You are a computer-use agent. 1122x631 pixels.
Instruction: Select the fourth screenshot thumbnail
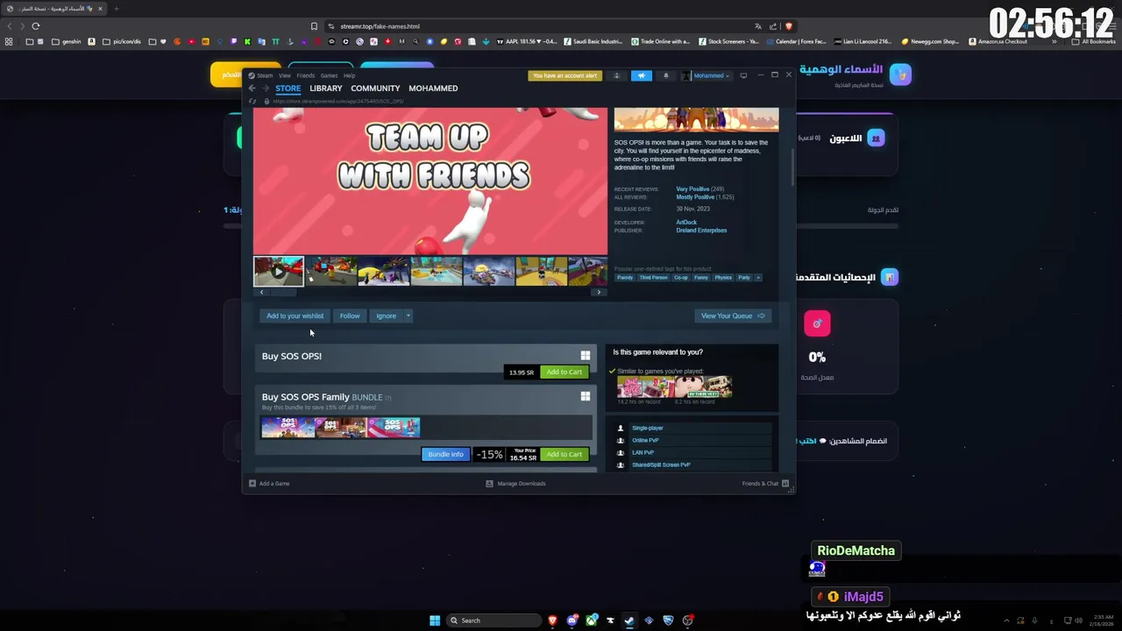436,271
